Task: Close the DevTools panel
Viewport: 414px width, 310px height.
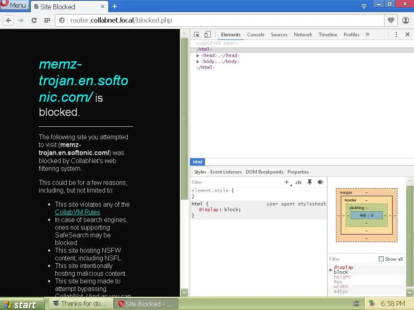Action: pos(408,35)
